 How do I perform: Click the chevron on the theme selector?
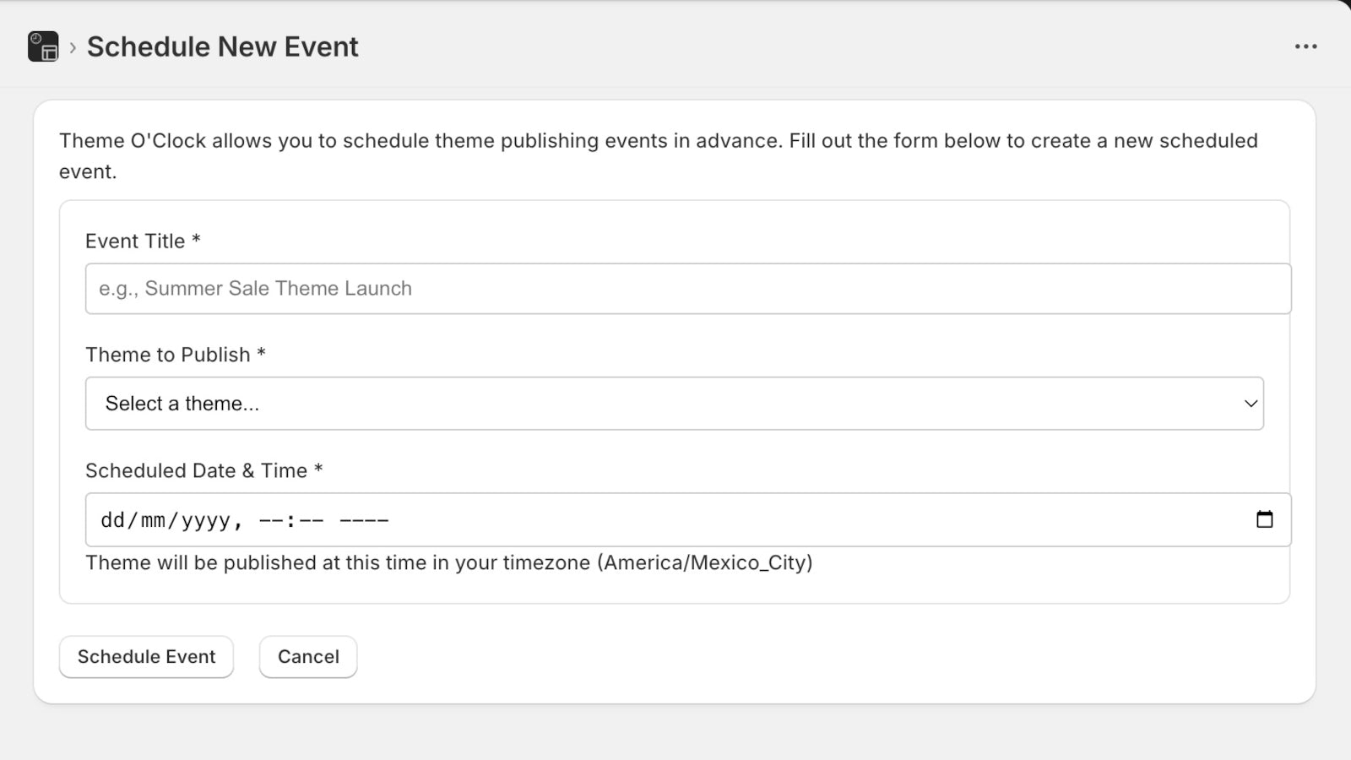coord(1251,404)
